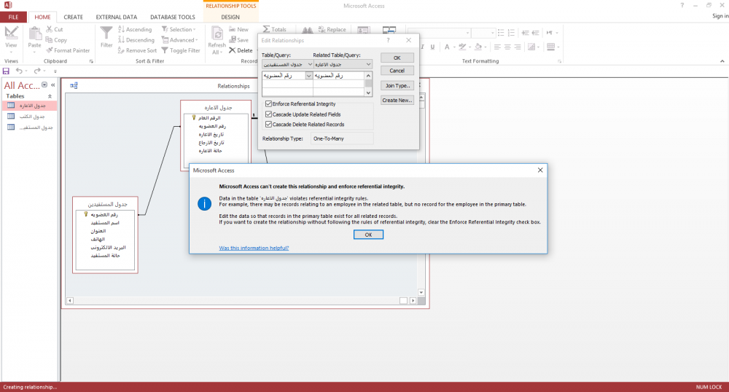The image size is (729, 392).
Task: Open the Table/Query dropdown in Edit Relationships
Action: [310, 64]
